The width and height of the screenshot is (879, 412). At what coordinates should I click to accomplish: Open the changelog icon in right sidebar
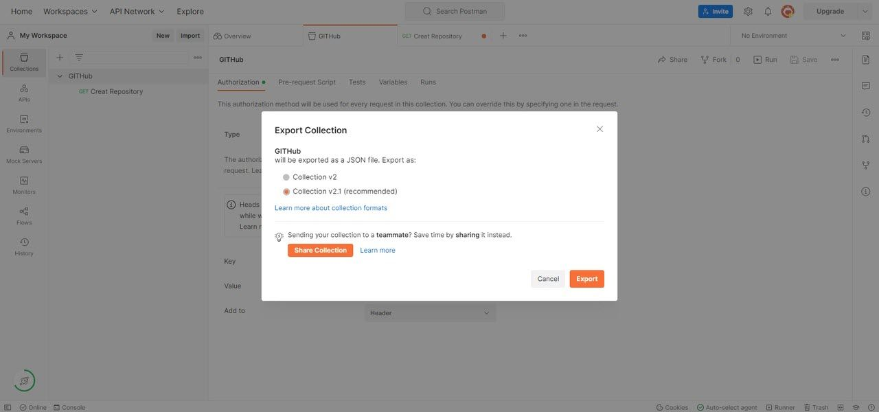pos(865,113)
